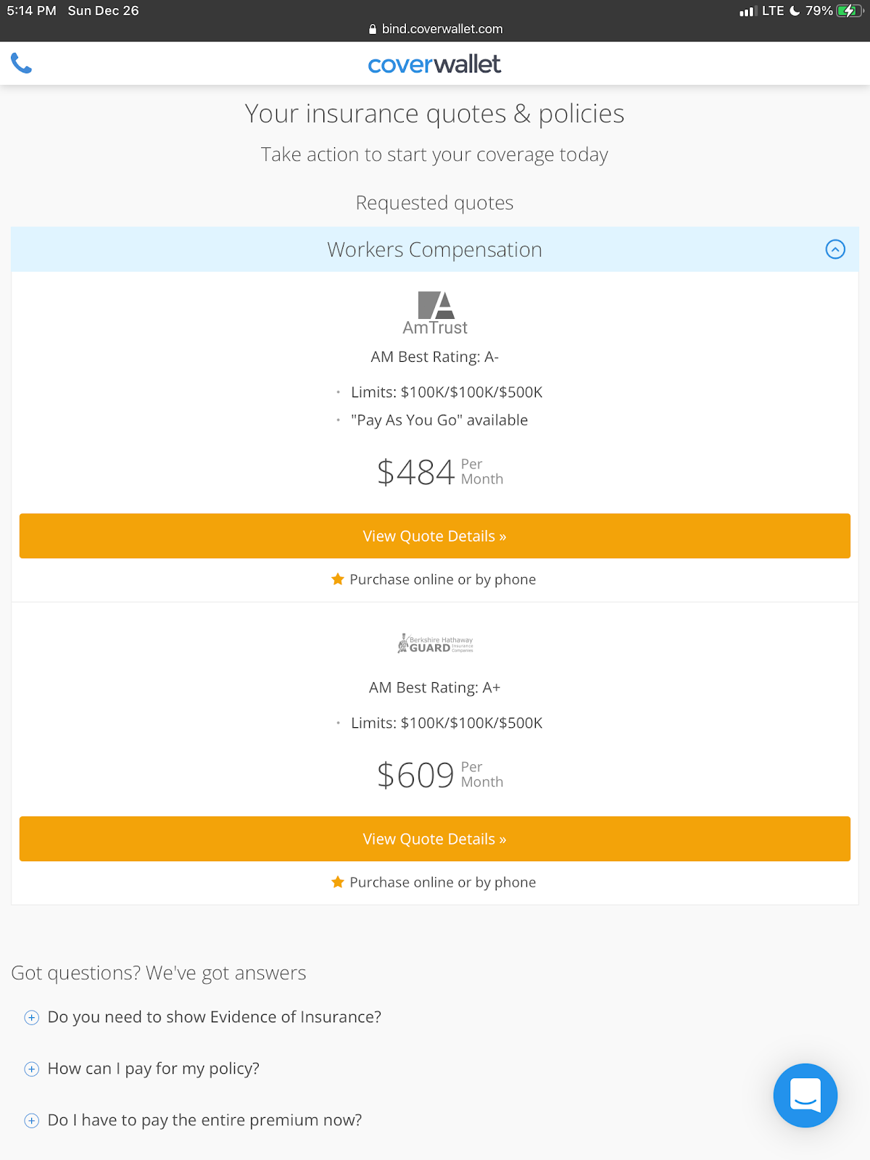The width and height of the screenshot is (870, 1160).
Task: Click star icon under GUARD quote
Action: [338, 882]
